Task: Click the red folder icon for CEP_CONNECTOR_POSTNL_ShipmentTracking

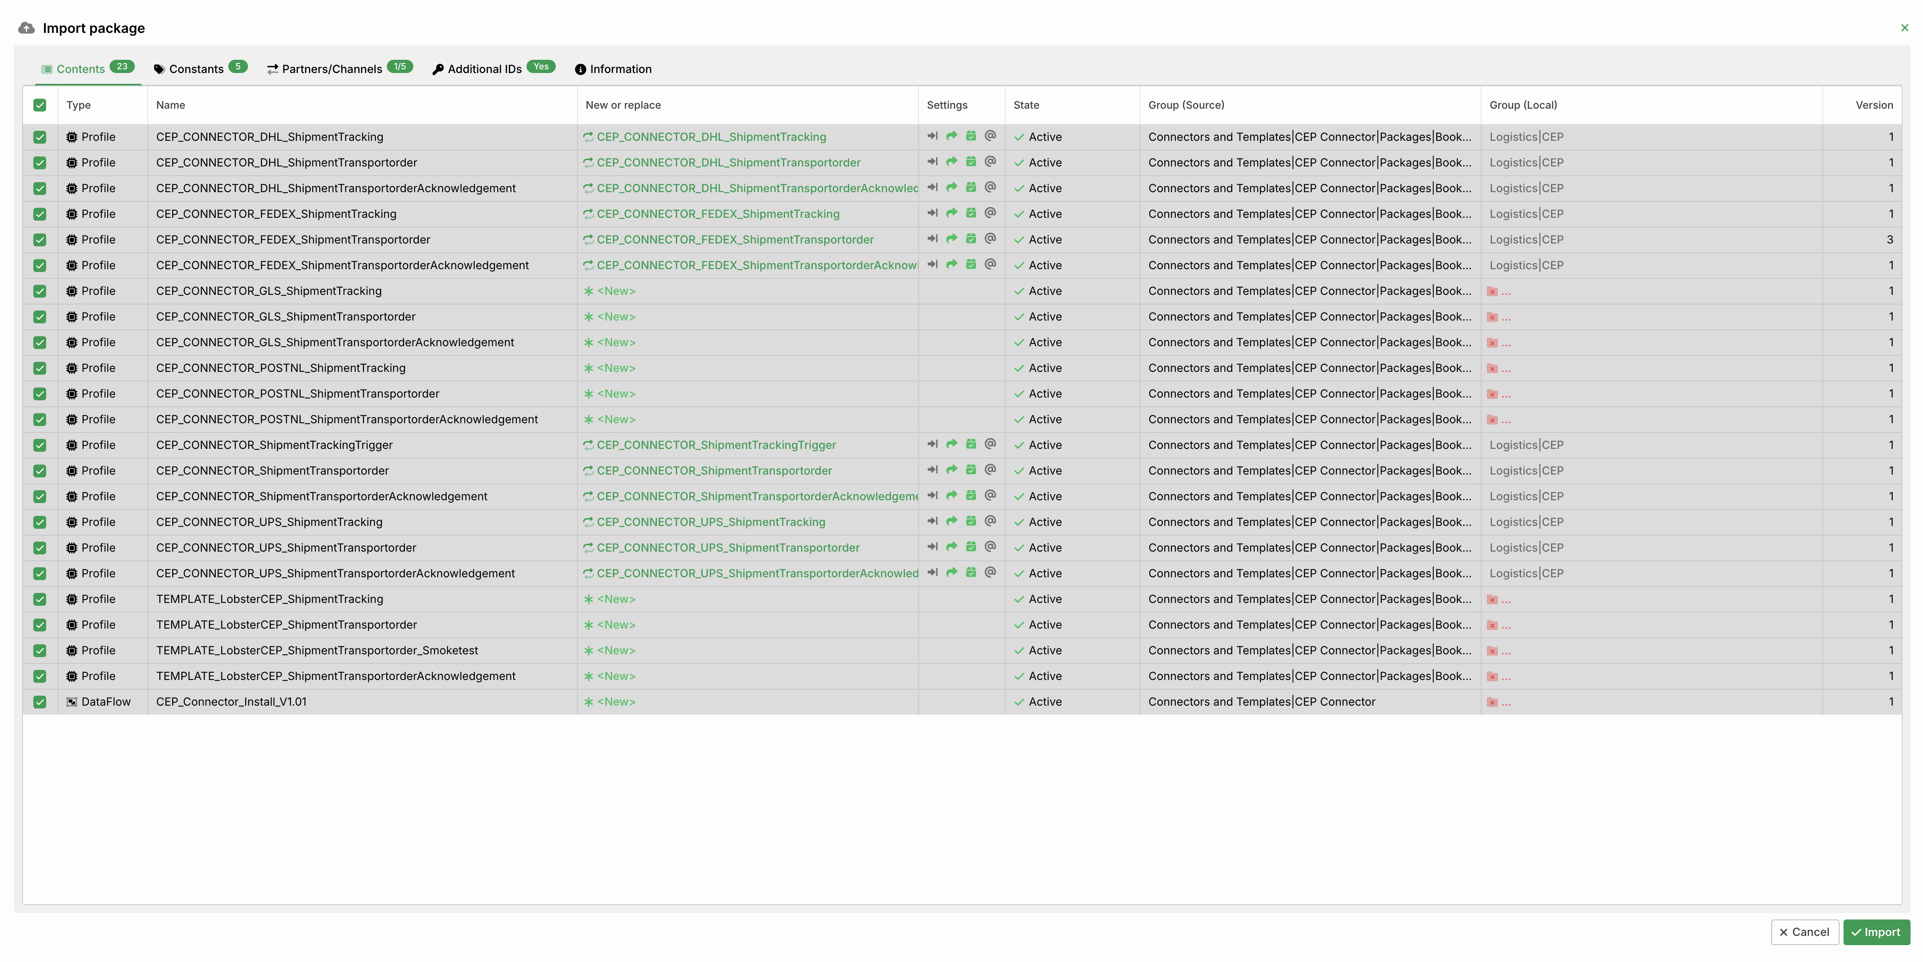Action: pyautogui.click(x=1492, y=369)
